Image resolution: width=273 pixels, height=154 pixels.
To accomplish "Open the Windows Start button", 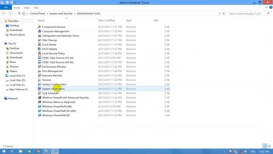I will [4, 151].
